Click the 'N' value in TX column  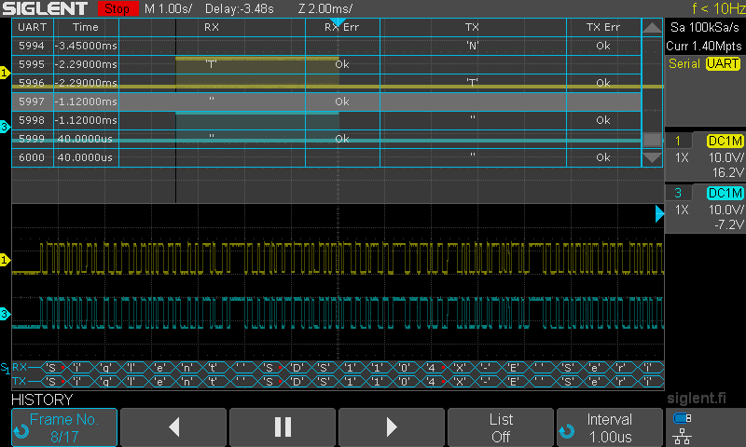click(473, 46)
